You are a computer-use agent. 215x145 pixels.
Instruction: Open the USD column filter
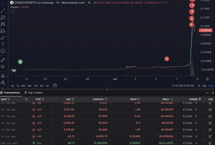[x=73, y=99]
